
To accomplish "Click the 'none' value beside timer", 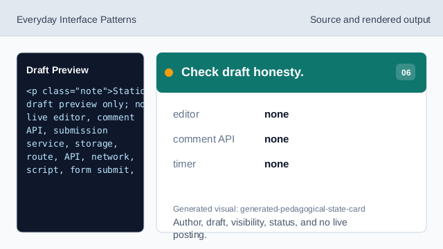I will [277, 164].
